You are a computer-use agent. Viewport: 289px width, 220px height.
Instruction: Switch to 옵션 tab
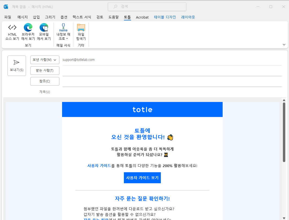(x=64, y=17)
